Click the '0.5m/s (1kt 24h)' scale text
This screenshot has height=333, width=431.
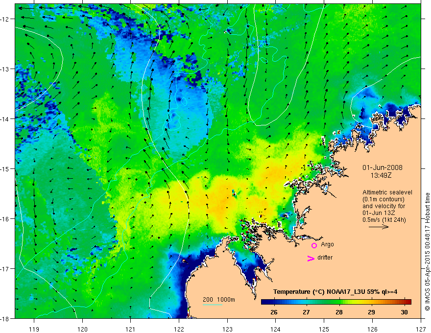point(384,220)
